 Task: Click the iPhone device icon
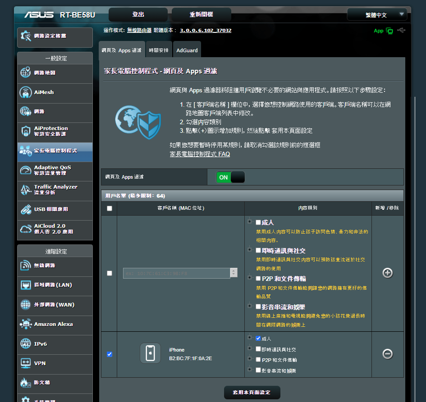click(150, 353)
